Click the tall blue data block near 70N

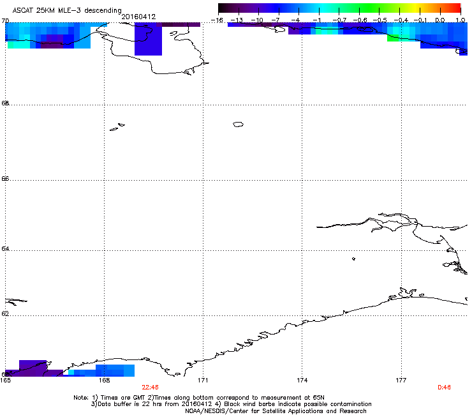click(x=148, y=39)
